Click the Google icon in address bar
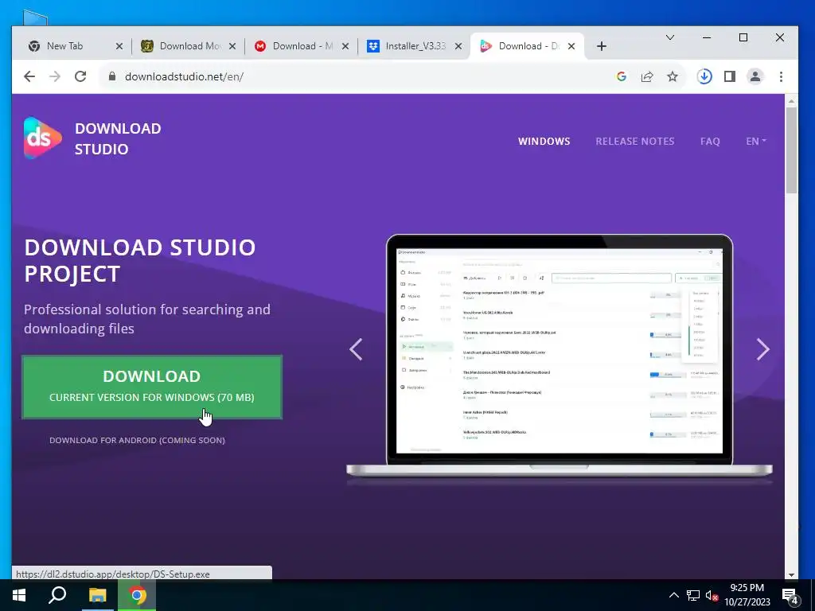Screen dimensions: 815x611 point(621,76)
